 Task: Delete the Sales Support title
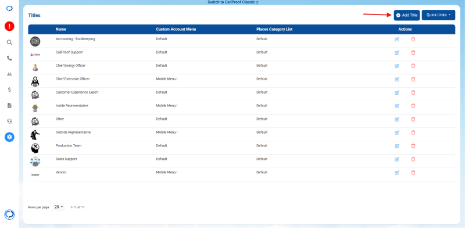click(413, 159)
